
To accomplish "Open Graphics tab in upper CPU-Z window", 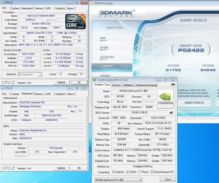I will coord(60,8).
